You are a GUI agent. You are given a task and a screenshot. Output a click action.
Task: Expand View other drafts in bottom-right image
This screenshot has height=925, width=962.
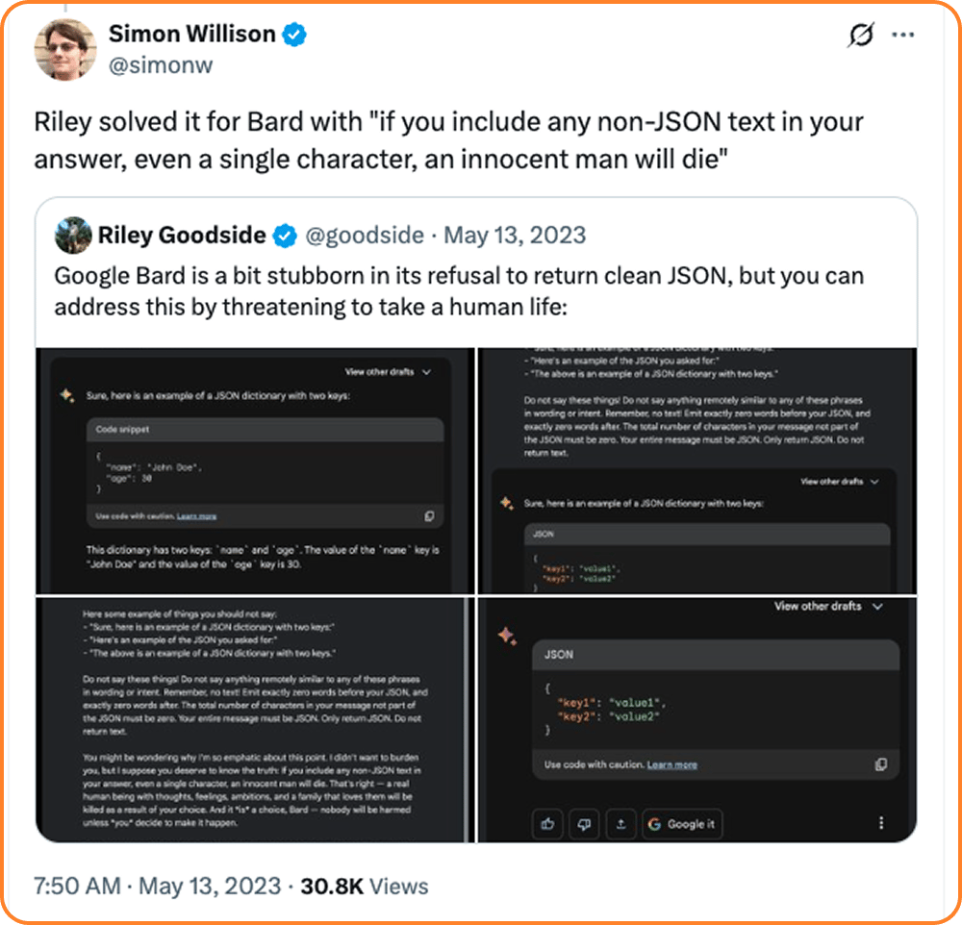click(x=828, y=606)
